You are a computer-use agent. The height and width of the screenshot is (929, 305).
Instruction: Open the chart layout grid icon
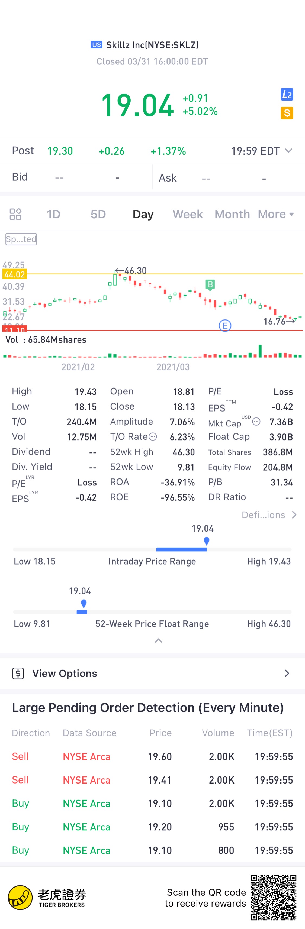(x=15, y=214)
